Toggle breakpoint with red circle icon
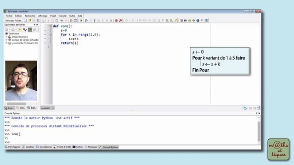Image resolution: width=294 pixels, height=165 pixels. pyautogui.click(x=116, y=21)
